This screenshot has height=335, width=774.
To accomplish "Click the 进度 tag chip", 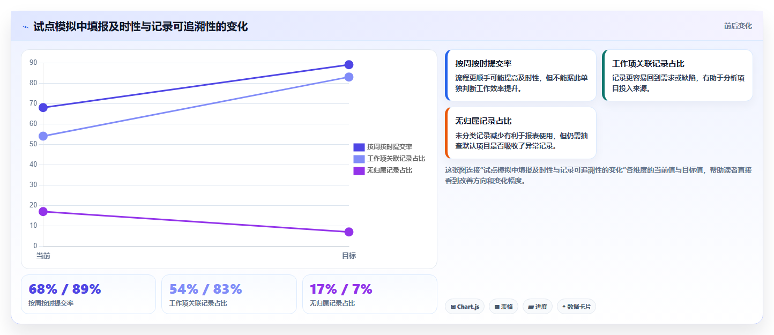I will coord(538,307).
